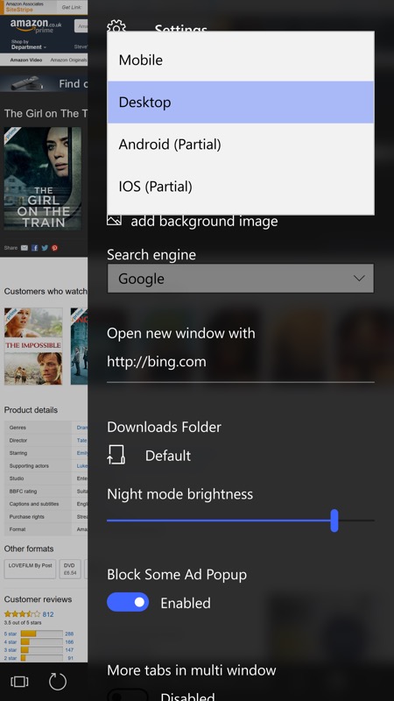Open the 812 customer reviews link
Screen dimensions: 394x701
tap(48, 614)
